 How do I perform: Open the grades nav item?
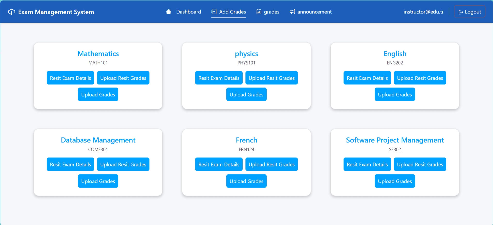(x=268, y=12)
